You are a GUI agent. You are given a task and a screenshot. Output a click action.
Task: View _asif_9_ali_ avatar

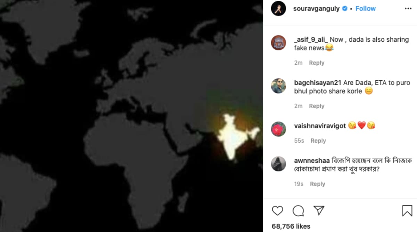(278, 43)
